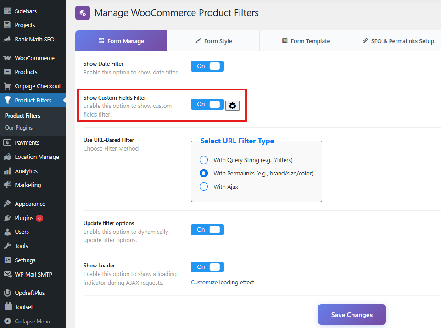The width and height of the screenshot is (441, 328).
Task: Toggle the Show Custom Fields Filter switch
Action: click(207, 104)
